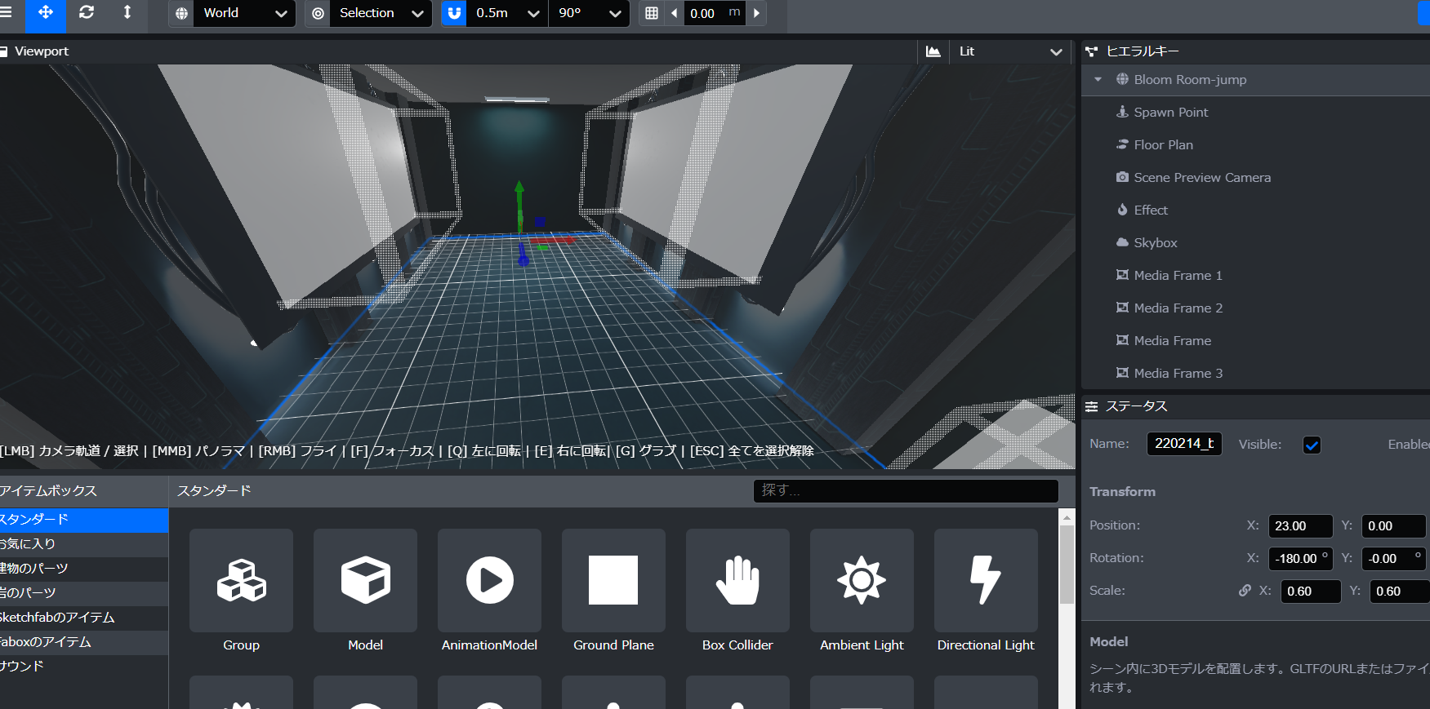Screen dimensions: 1430x709
Task: Click the Scale Y field 0.60
Action: [x=1398, y=592]
